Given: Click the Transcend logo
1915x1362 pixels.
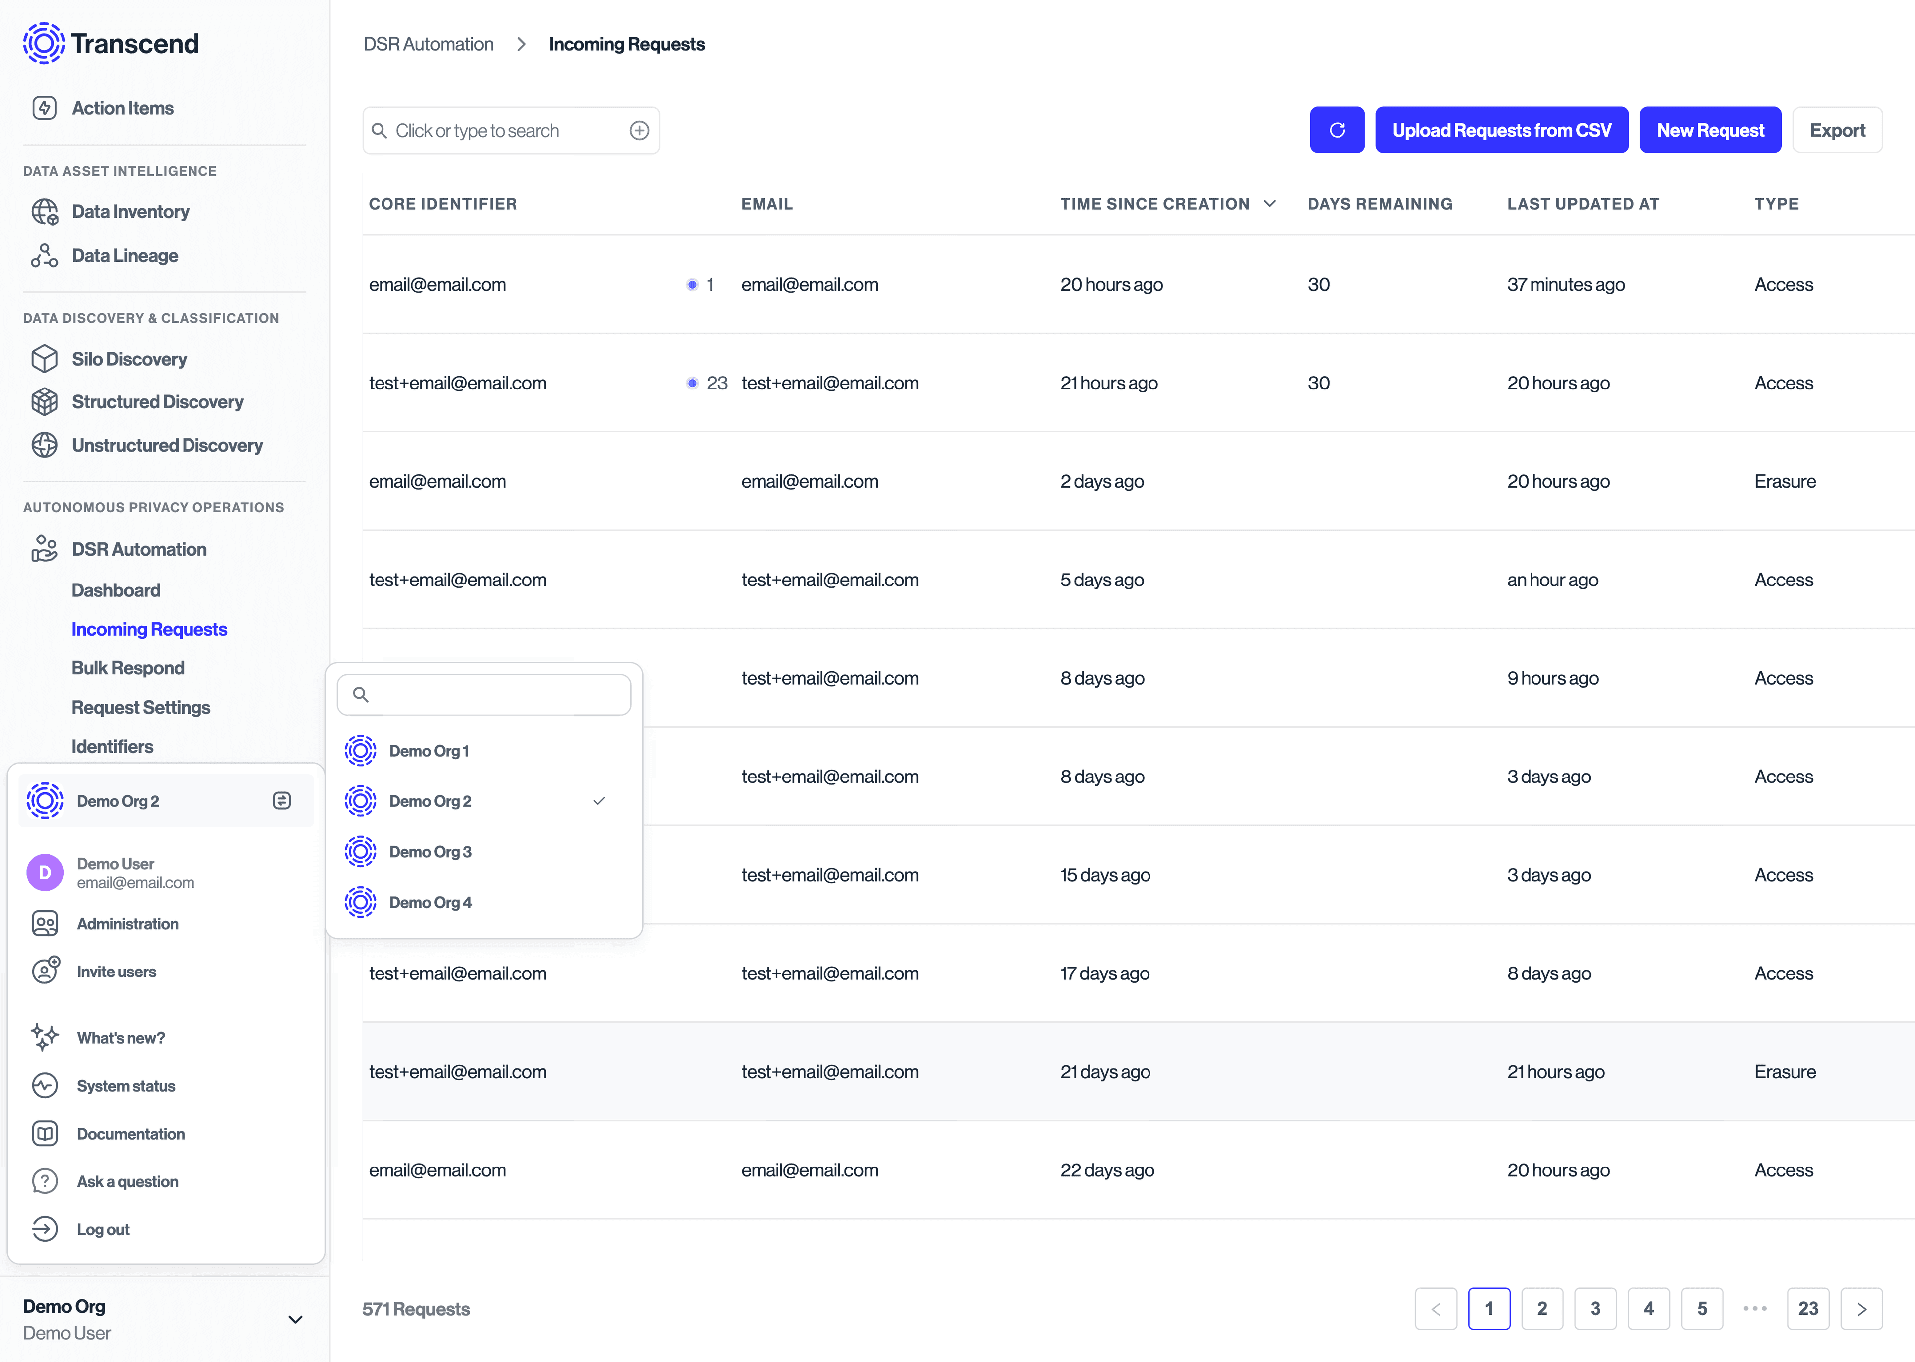Looking at the screenshot, I should (111, 43).
